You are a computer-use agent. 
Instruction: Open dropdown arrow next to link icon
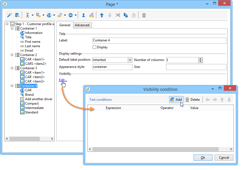pos(65,15)
